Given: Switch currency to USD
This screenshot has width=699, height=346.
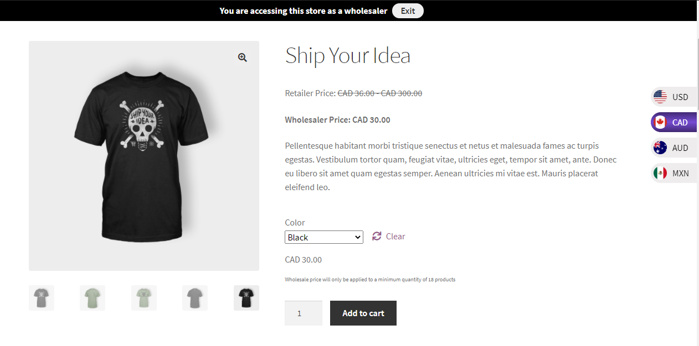Looking at the screenshot, I should [680, 97].
